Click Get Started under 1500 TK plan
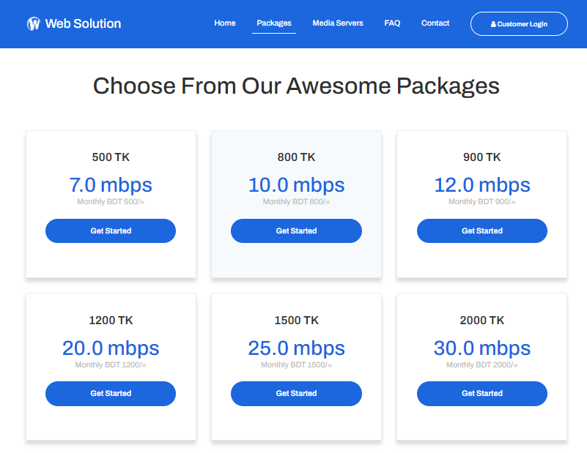The width and height of the screenshot is (587, 453). pyautogui.click(x=296, y=393)
